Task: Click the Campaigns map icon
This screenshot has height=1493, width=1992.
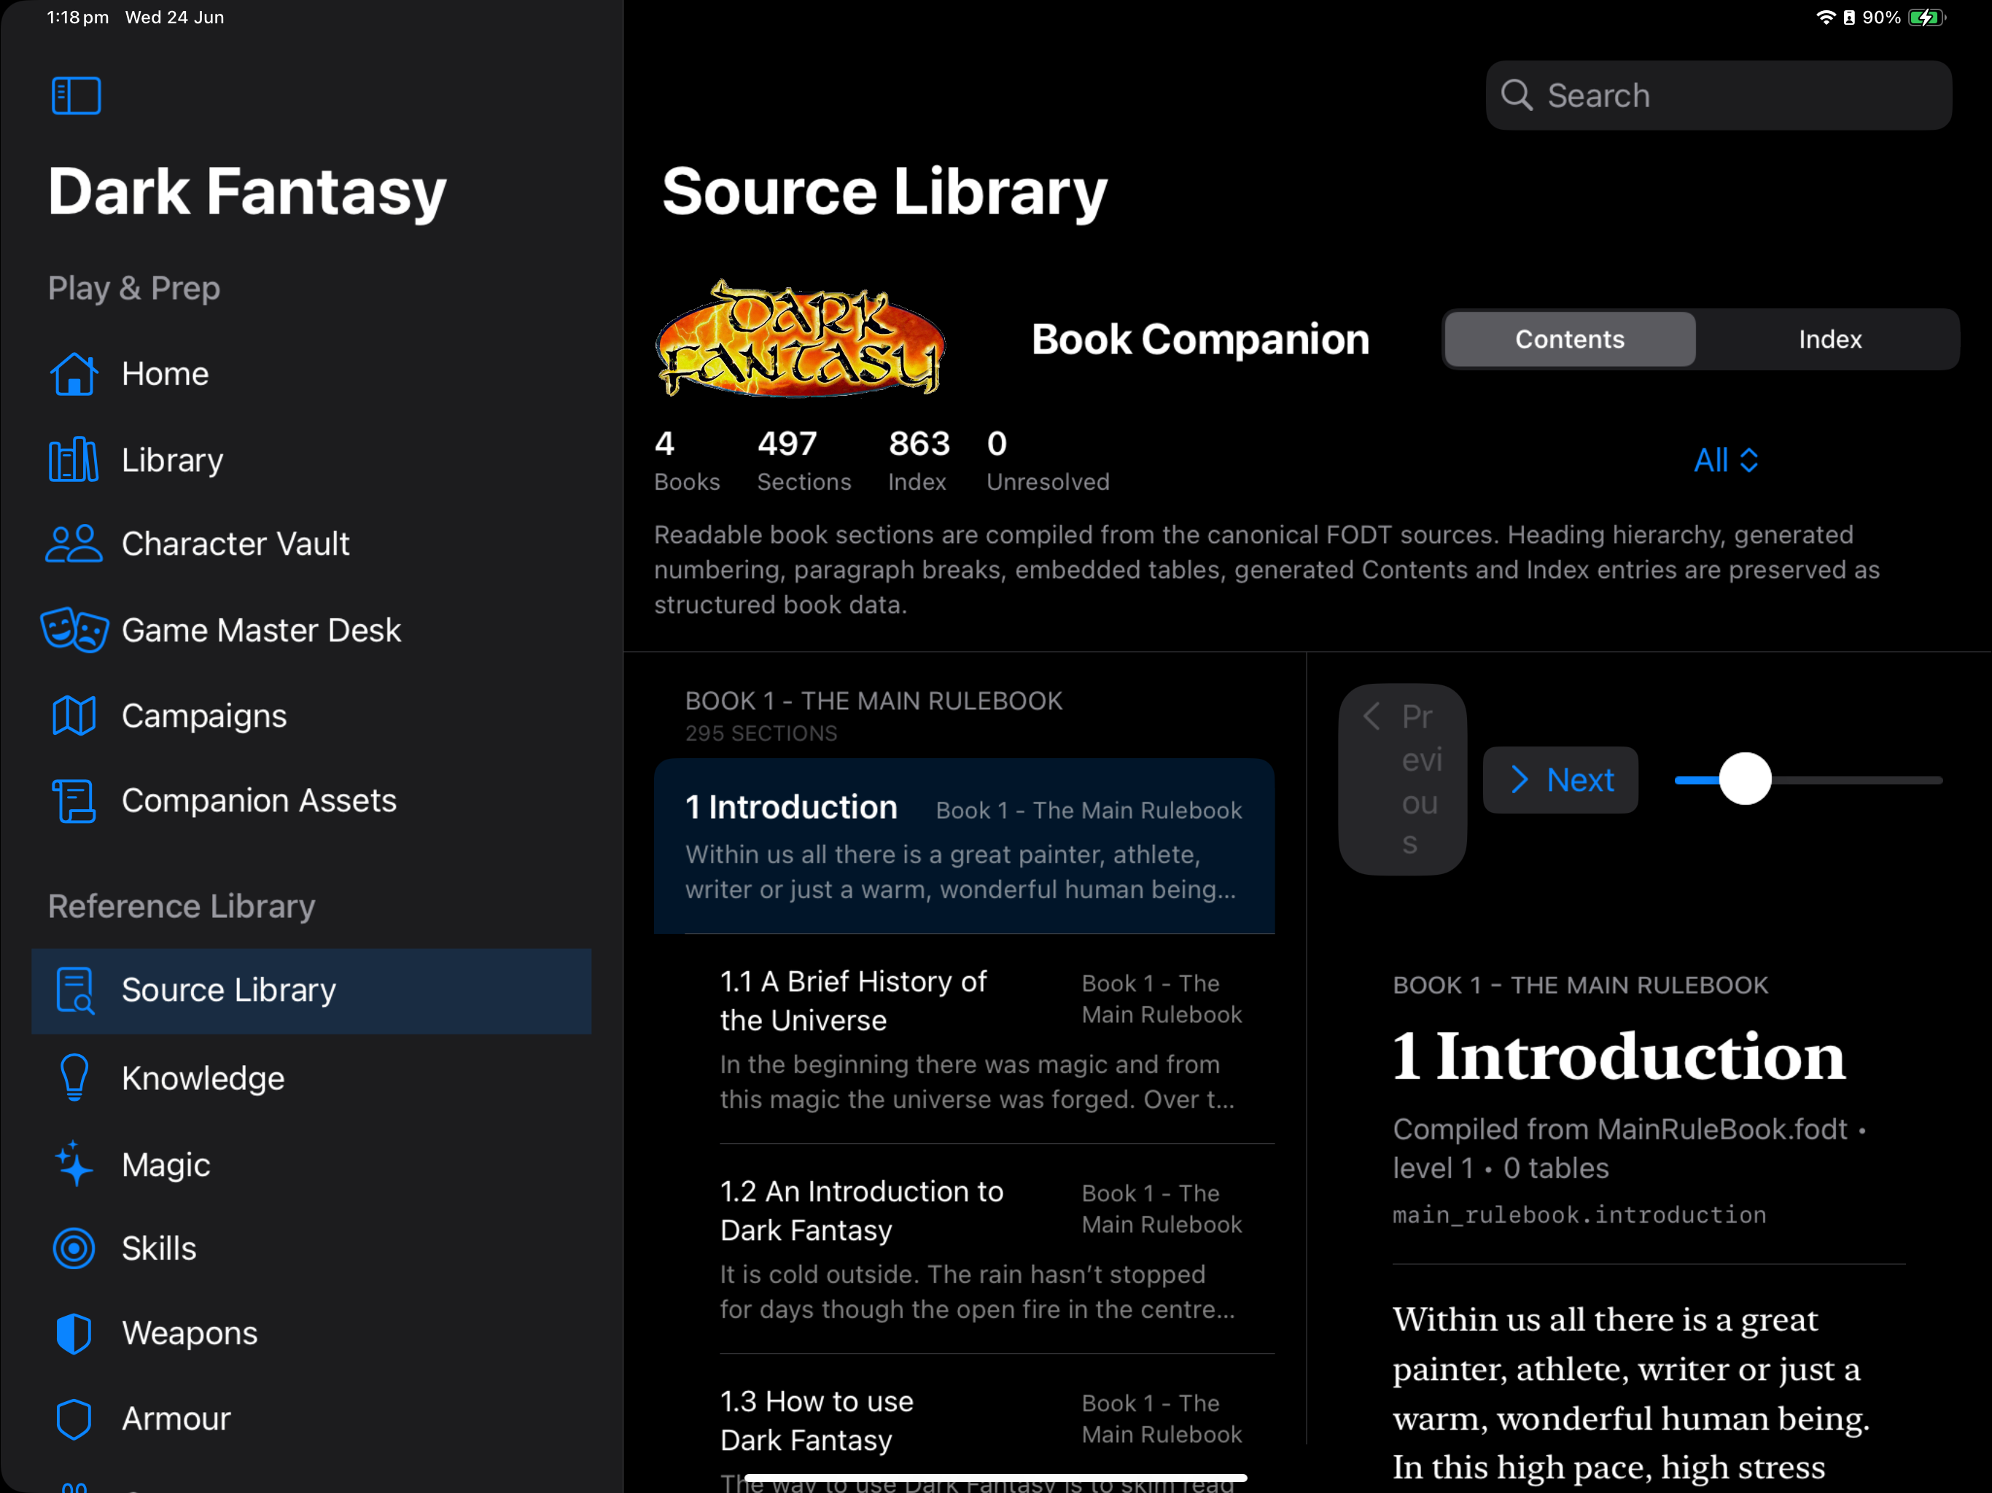Action: (x=74, y=716)
